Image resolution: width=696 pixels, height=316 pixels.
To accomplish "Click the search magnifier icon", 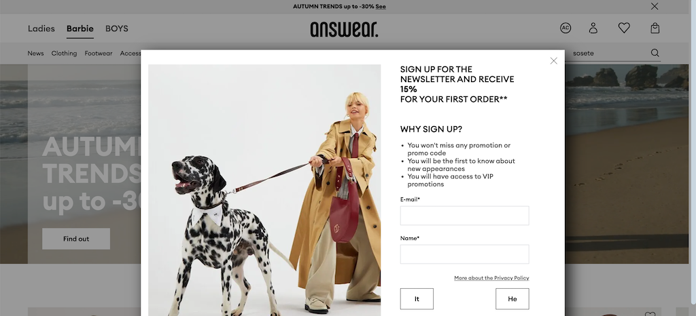I will (x=655, y=53).
